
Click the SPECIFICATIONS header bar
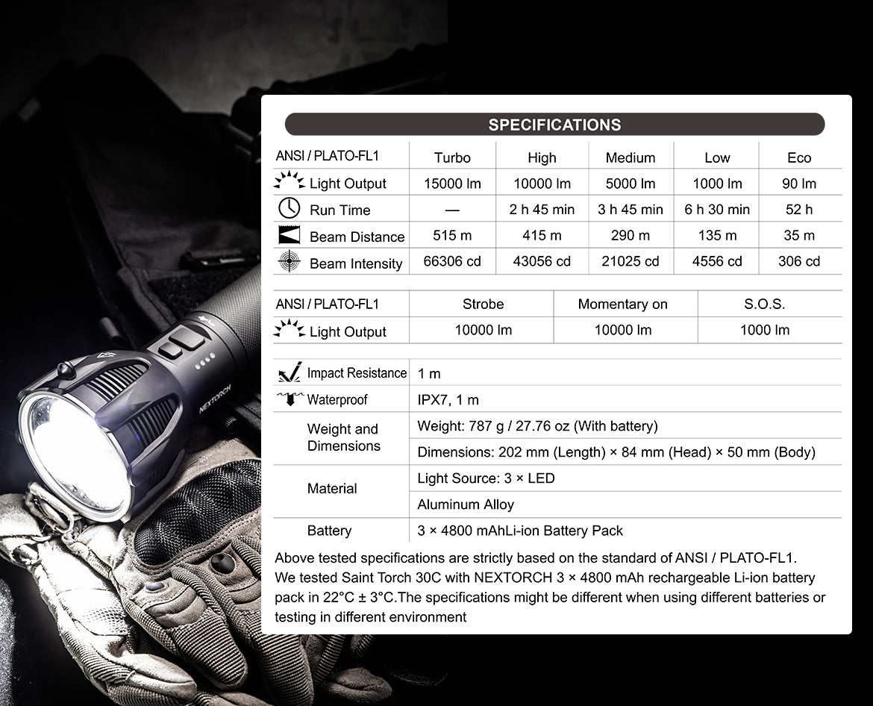(554, 124)
